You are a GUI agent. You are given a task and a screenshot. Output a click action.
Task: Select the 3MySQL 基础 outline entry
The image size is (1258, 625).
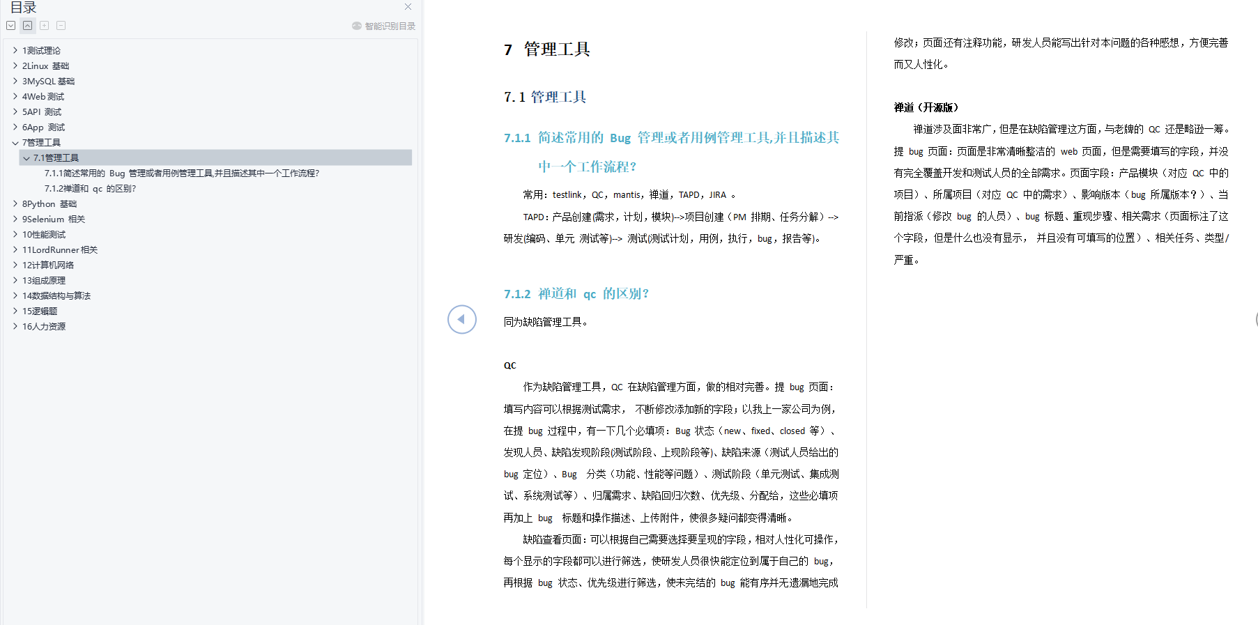point(48,81)
